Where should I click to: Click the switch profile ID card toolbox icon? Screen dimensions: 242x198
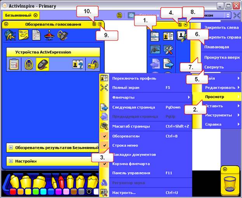[168, 36]
